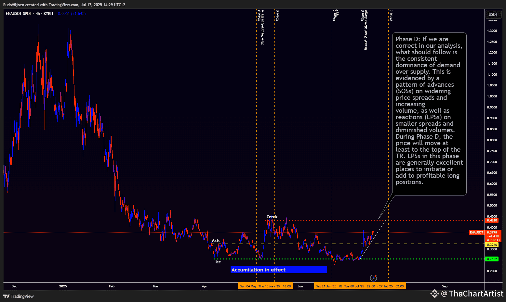Select the yellow 0.3246 price label
The height and width of the screenshot is (302, 506).
(491, 245)
